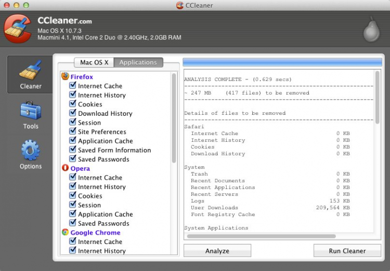Viewport: 390px width, 271px height.
Task: Disable Opera Cookies checkbox
Action: [x=73, y=196]
